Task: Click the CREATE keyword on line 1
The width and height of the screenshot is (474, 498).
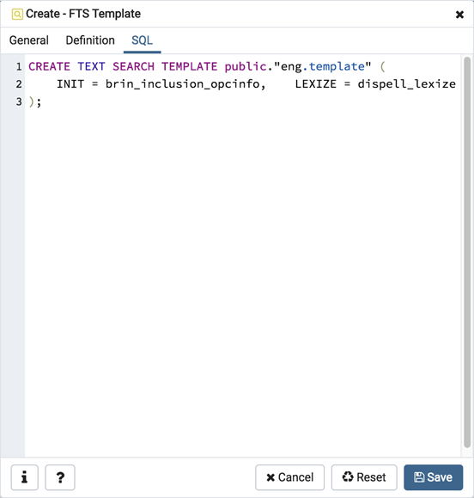Action: pyautogui.click(x=50, y=67)
